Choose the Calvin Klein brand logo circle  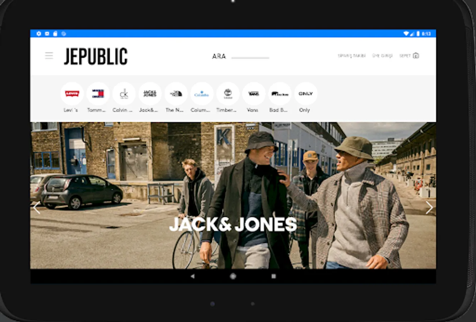tap(124, 94)
